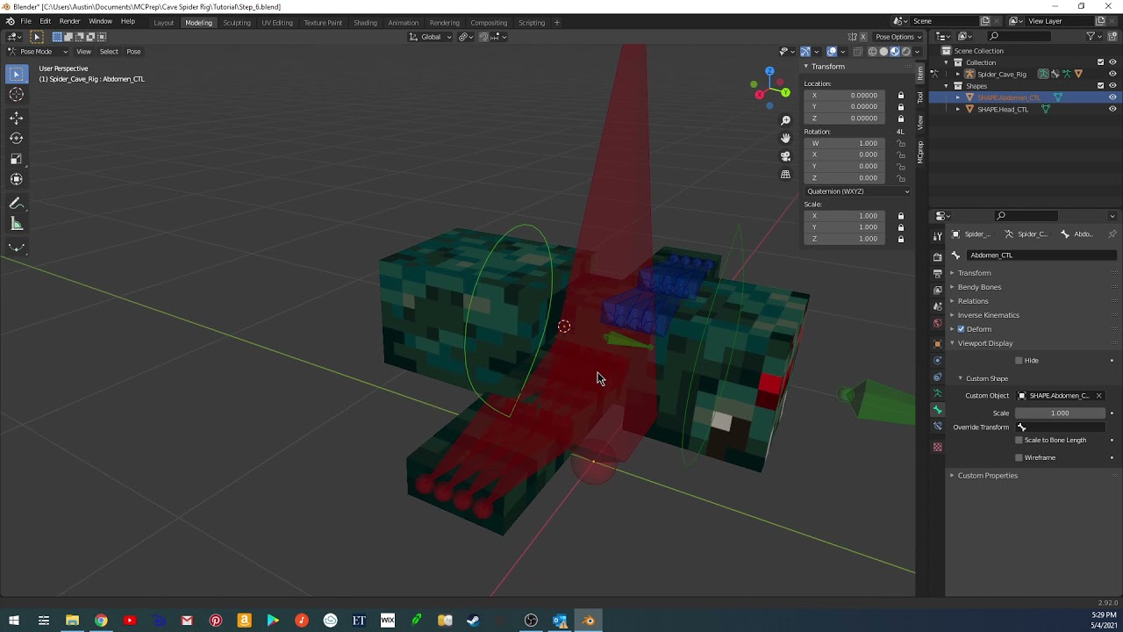Open the Texture properties checker icon
Viewport: 1123px width, 632px height.
(937, 447)
